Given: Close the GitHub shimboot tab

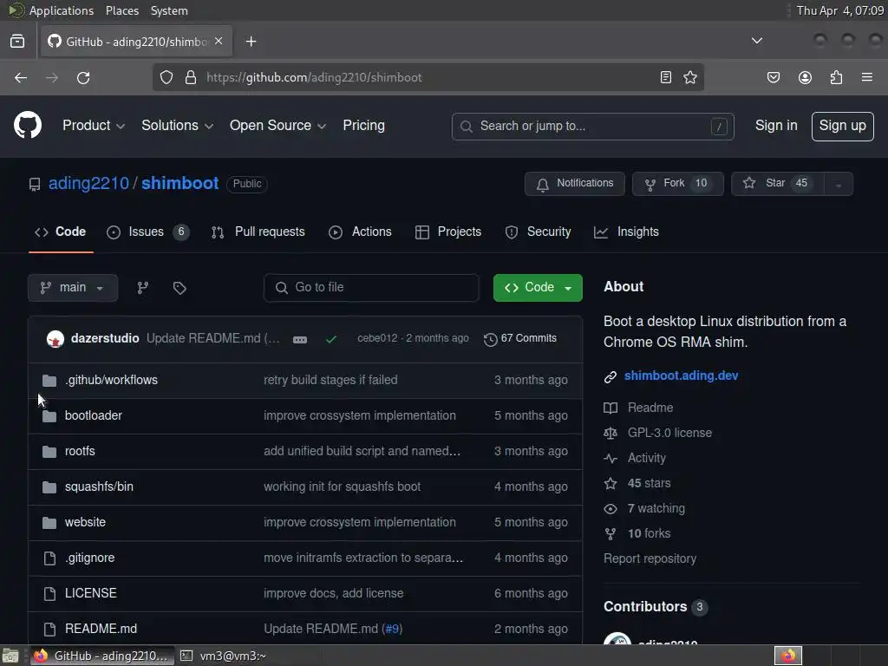Looking at the screenshot, I should 219,42.
